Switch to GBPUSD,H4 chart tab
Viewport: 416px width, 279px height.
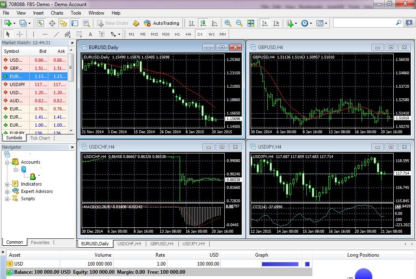coord(162,244)
